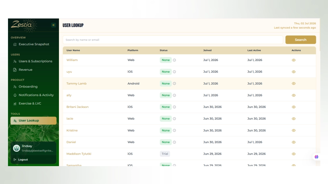Log out using the Logout button

click(x=21, y=160)
